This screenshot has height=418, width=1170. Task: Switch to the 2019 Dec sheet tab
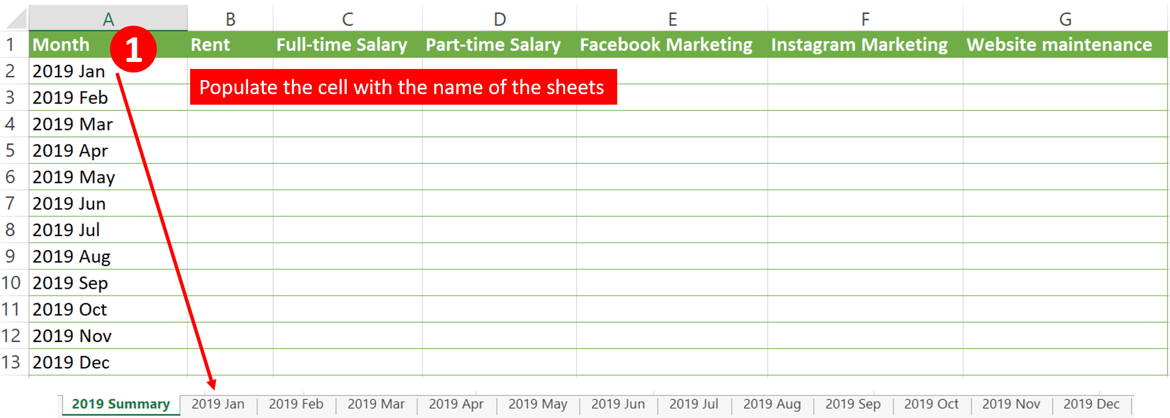[x=1091, y=404]
